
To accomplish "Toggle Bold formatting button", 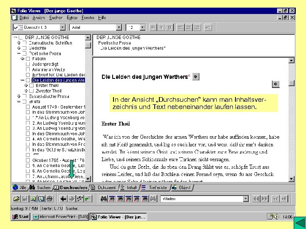I will pos(153,28).
